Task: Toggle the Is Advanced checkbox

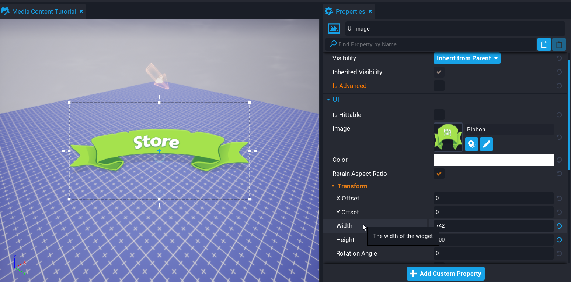Action: pyautogui.click(x=439, y=86)
